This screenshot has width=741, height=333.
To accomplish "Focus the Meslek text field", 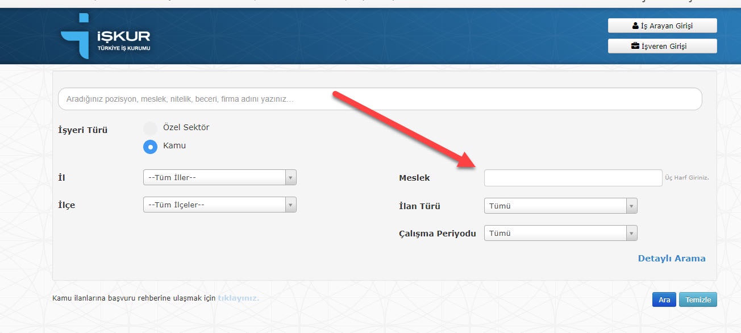I will [573, 178].
